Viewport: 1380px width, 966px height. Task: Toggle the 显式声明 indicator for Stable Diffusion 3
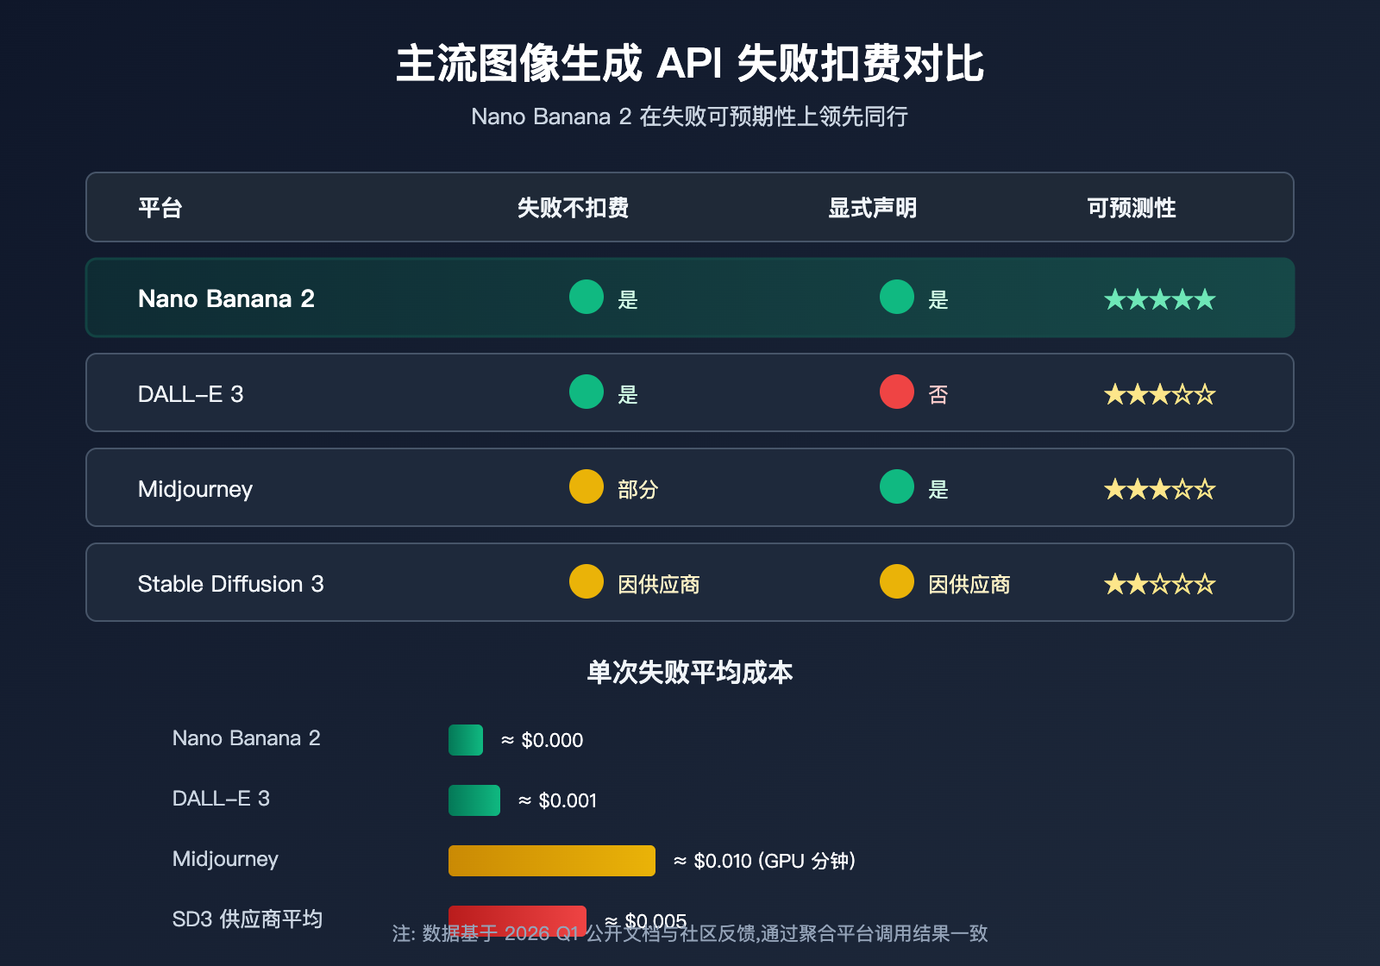point(896,582)
